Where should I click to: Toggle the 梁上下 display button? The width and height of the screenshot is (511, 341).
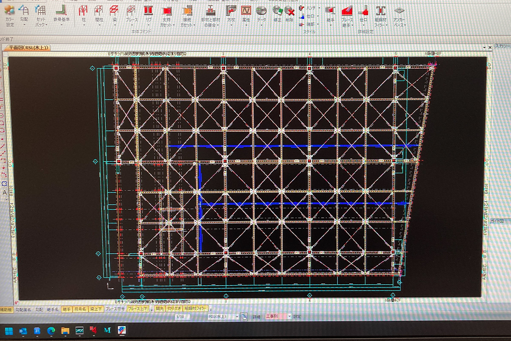[95, 309]
